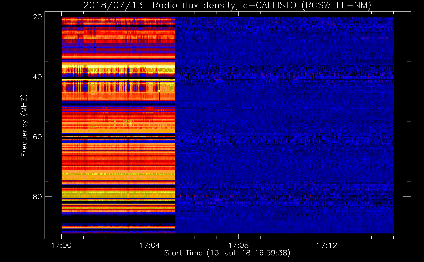Screen dimensions: 424x262
Task: Click the plot title '2018/07/13 Radio flux density'
Action: coord(227,5)
